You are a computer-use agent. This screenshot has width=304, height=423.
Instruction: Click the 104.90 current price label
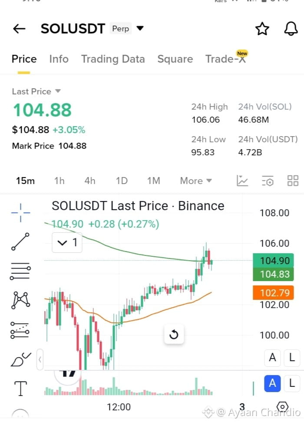tap(273, 261)
